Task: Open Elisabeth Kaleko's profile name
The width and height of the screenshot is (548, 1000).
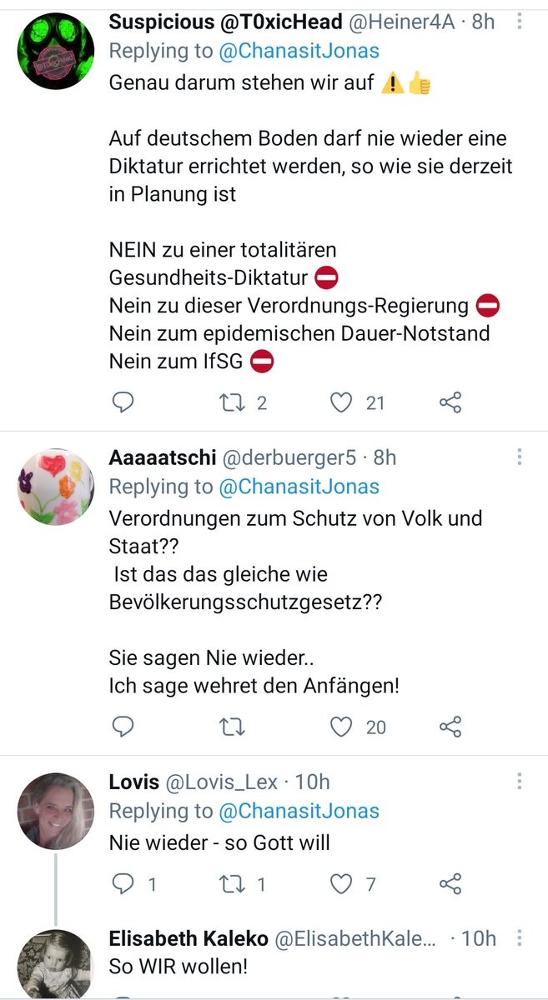Action: coord(189,939)
